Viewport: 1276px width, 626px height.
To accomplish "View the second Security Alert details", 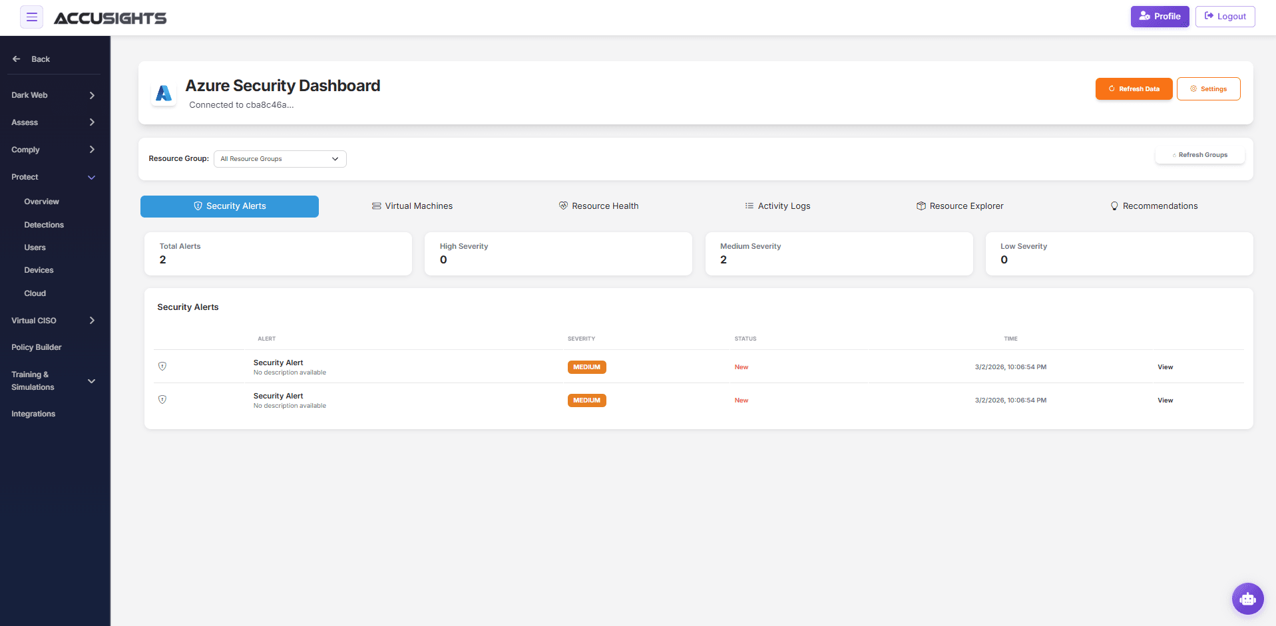I will [1165, 400].
